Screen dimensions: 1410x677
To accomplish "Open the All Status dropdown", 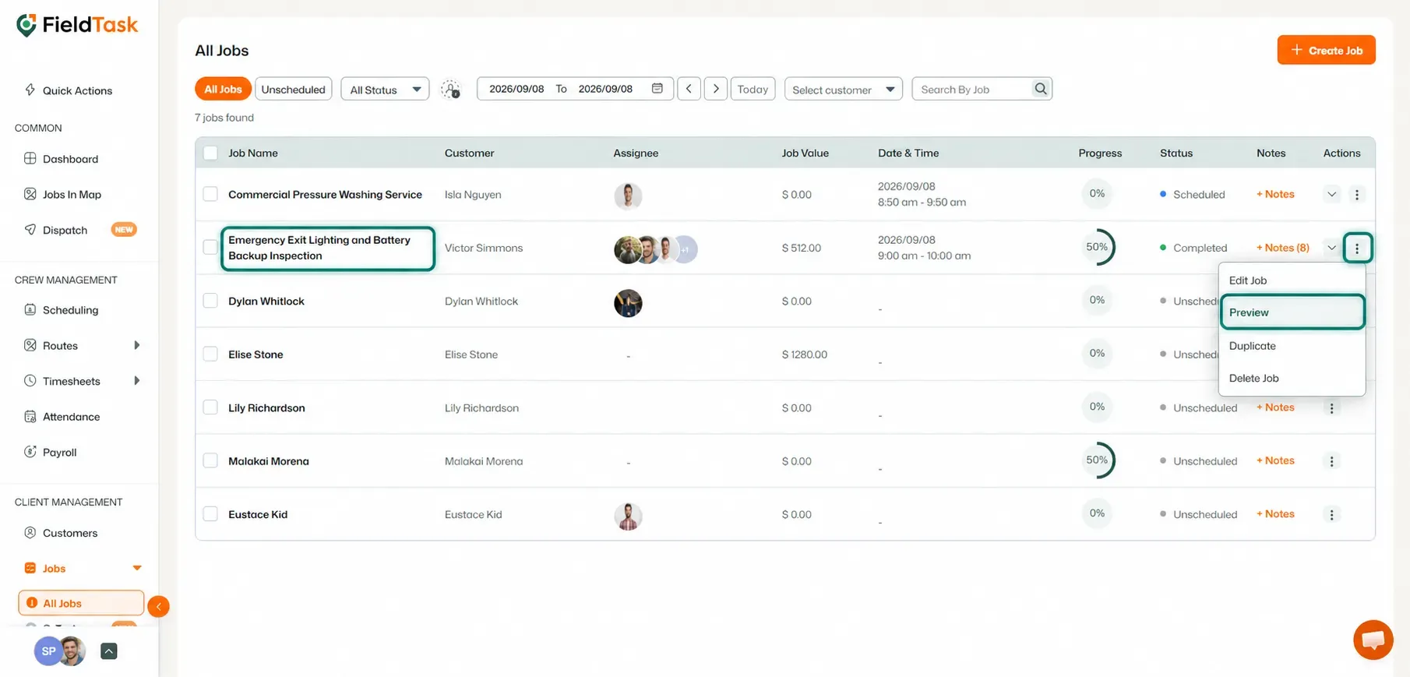I will pyautogui.click(x=385, y=90).
